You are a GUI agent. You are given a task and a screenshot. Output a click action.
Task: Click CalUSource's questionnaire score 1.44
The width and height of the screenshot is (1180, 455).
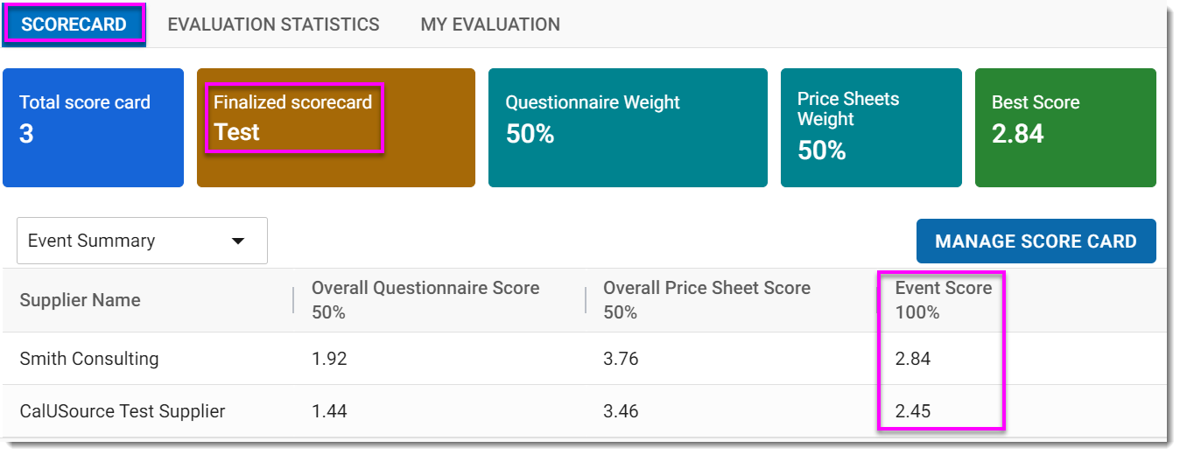pos(329,411)
